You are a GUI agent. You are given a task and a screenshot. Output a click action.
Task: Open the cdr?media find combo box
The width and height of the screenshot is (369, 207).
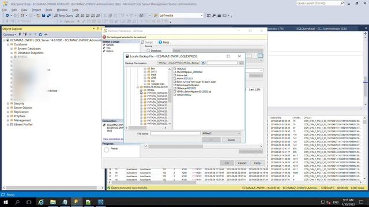tap(180, 16)
